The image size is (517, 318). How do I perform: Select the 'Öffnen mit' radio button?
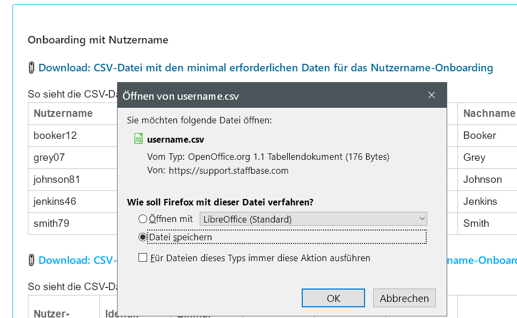[142, 219]
